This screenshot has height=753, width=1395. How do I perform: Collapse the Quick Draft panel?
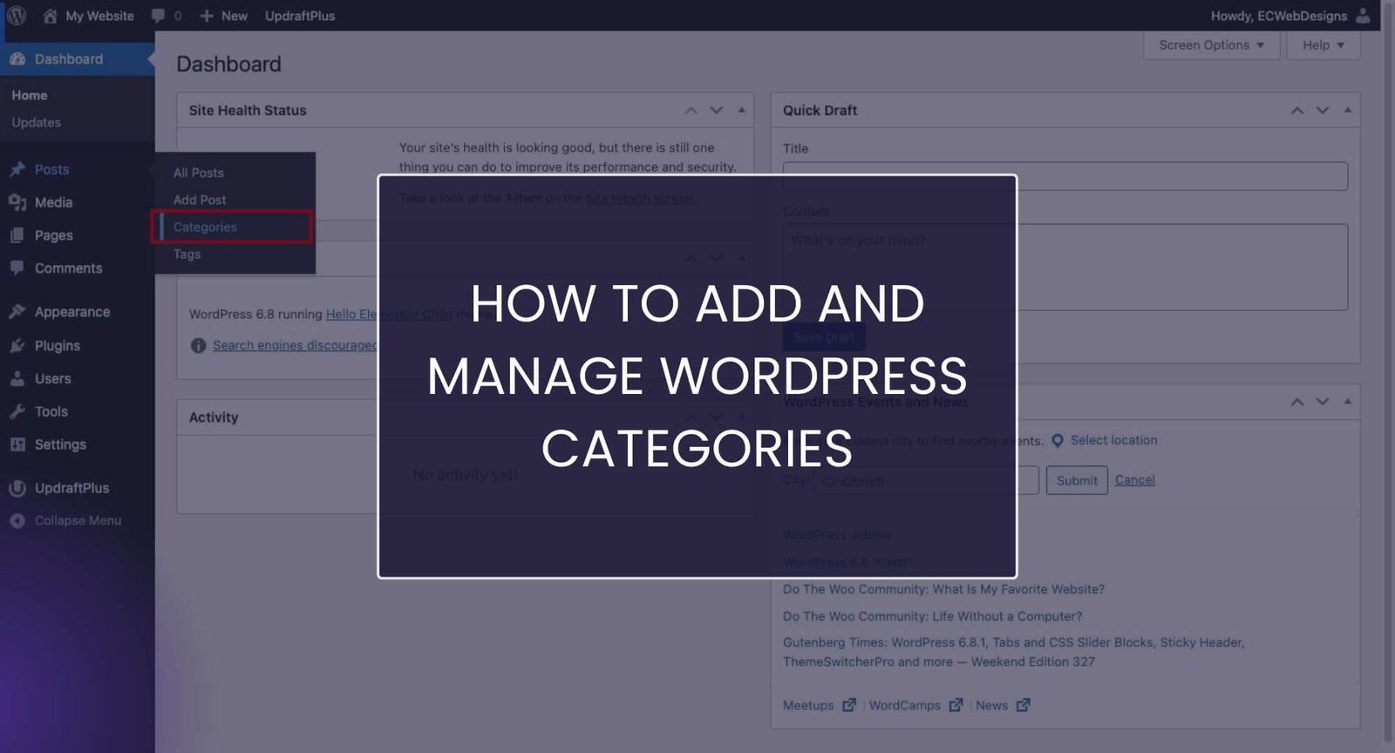click(1348, 110)
